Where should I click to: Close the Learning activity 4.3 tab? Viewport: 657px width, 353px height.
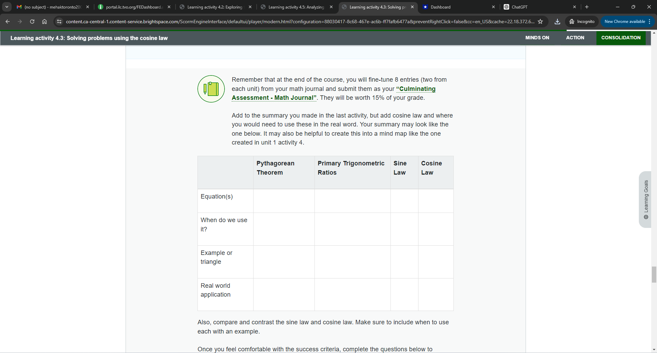[412, 7]
